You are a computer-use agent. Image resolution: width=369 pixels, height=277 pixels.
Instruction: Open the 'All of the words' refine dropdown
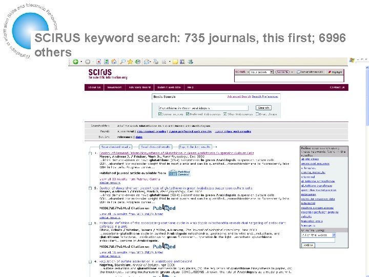(x=334, y=235)
